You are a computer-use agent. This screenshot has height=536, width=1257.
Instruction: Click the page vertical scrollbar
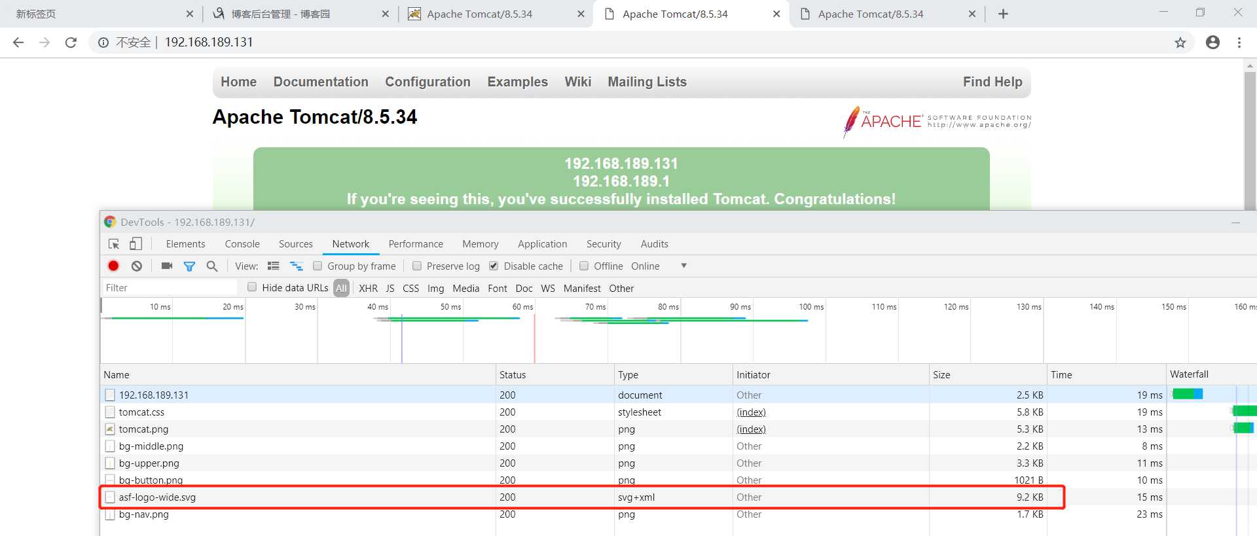click(x=1250, y=141)
